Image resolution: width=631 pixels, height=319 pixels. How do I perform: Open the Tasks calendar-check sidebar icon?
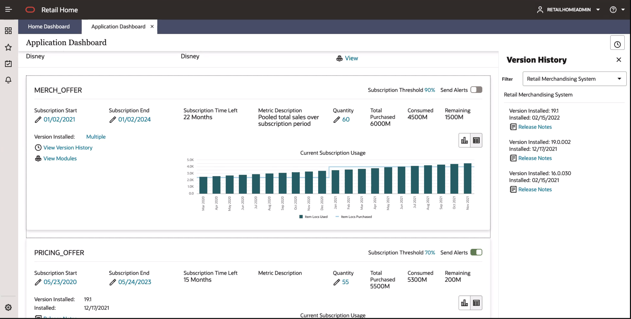[8, 64]
